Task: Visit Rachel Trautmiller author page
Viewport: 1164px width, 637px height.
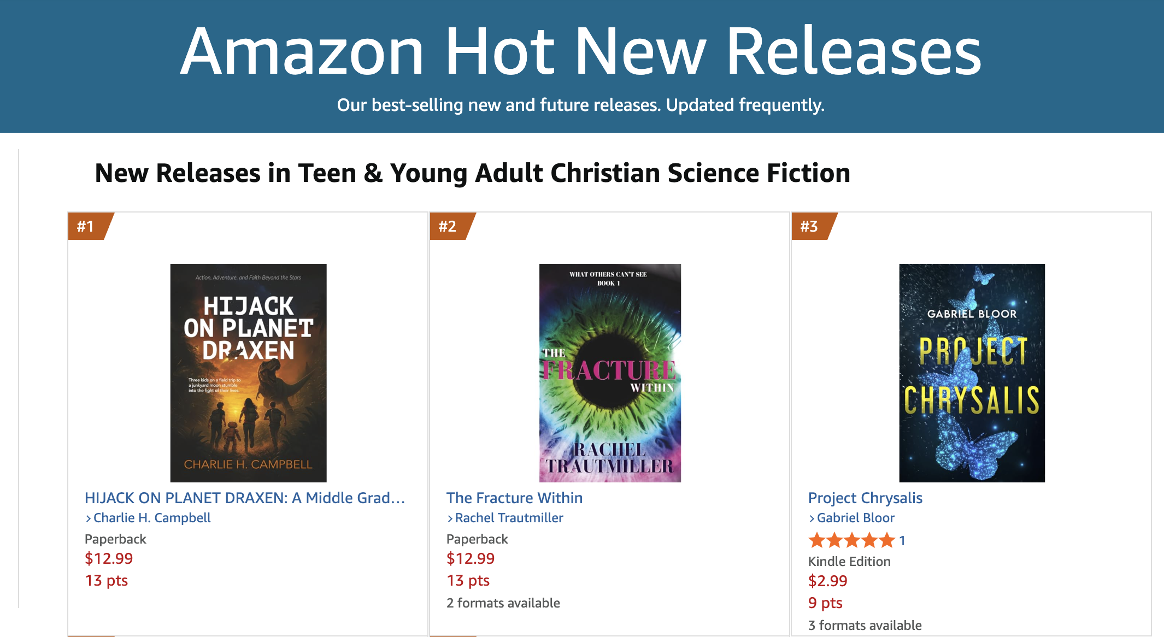Action: tap(509, 518)
